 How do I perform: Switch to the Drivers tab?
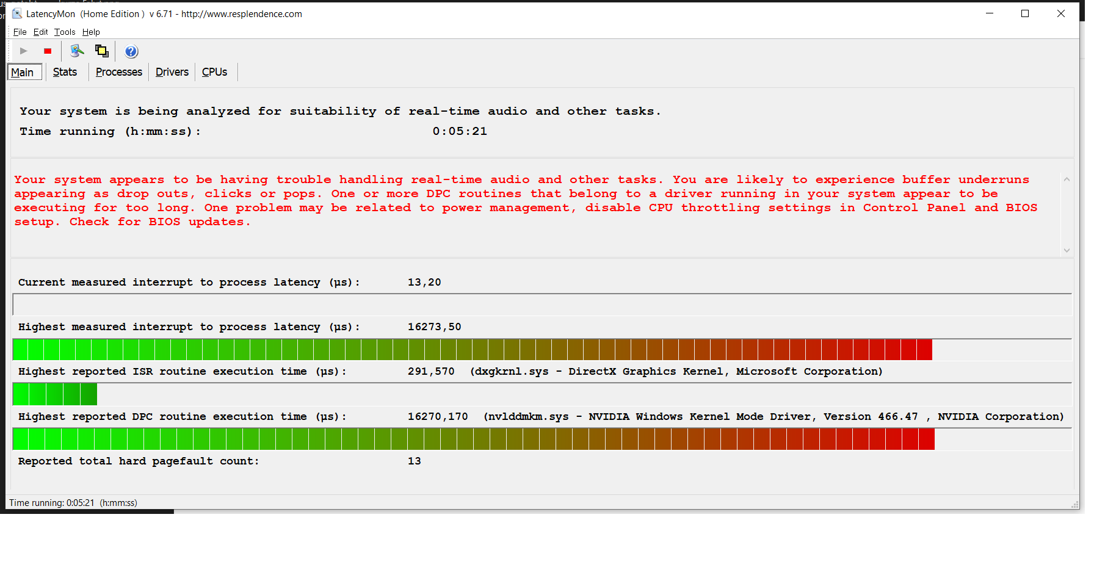click(x=172, y=72)
